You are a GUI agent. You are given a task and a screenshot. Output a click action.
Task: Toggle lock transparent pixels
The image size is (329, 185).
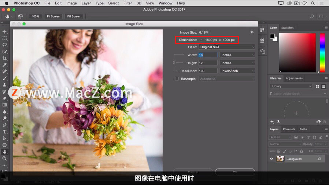(x=279, y=151)
